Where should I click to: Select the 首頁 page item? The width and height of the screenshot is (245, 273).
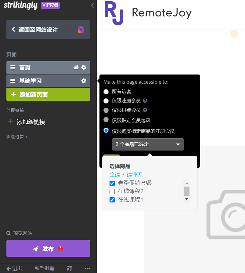coord(49,67)
